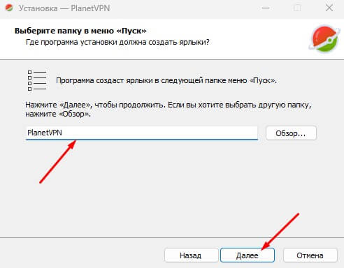This screenshot has height=268, width=344.
Task: Click text 'Программа создаст ярлыки в следующей папке'
Action: pyautogui.click(x=141, y=80)
